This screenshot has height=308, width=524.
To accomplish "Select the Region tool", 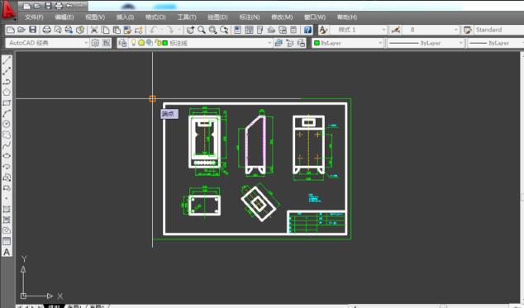I will coord(7,230).
